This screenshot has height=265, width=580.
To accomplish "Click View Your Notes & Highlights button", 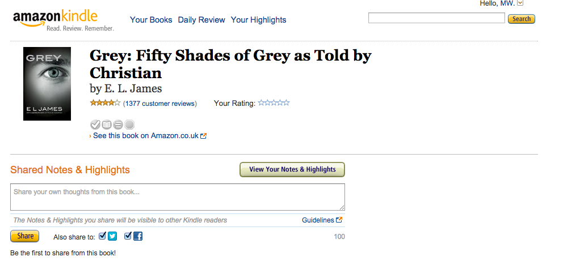I will coord(292,169).
